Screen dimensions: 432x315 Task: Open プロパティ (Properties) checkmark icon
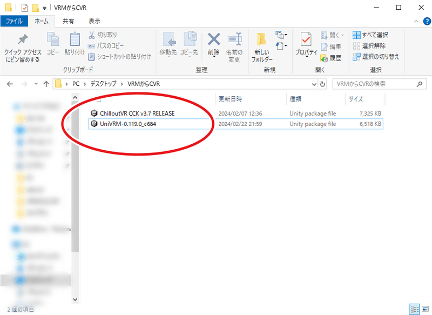[x=306, y=39]
